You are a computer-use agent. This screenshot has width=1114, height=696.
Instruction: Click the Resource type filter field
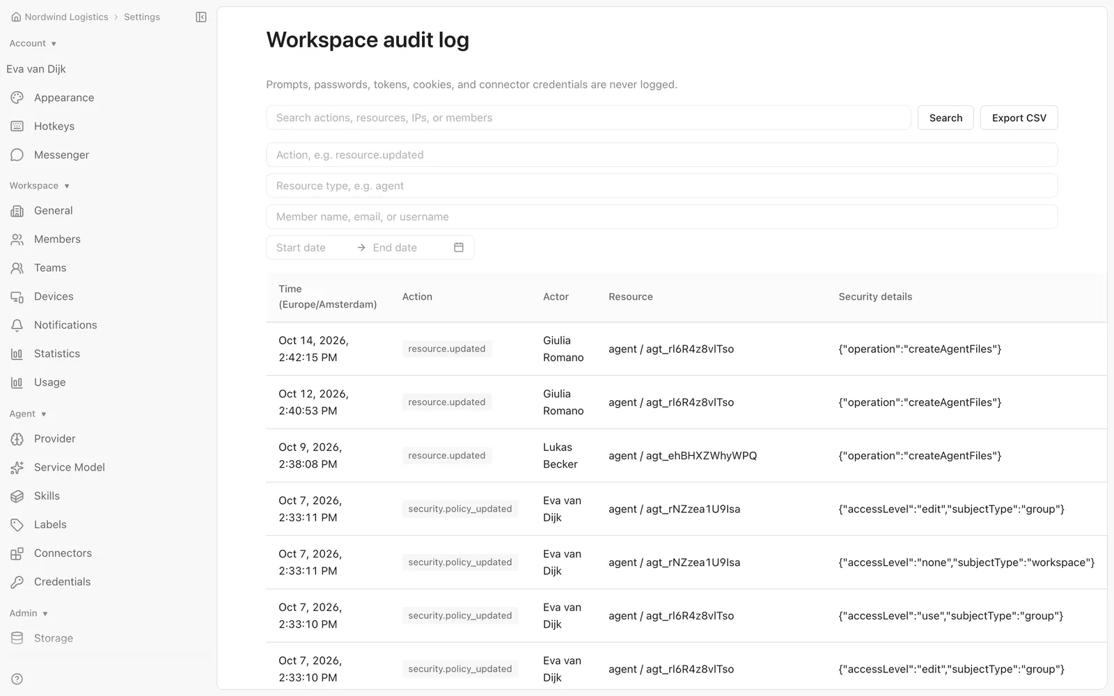coord(662,186)
